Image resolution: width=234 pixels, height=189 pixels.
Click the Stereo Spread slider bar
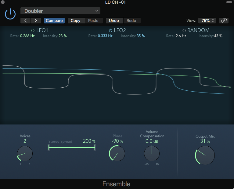pyautogui.click(x=72, y=147)
